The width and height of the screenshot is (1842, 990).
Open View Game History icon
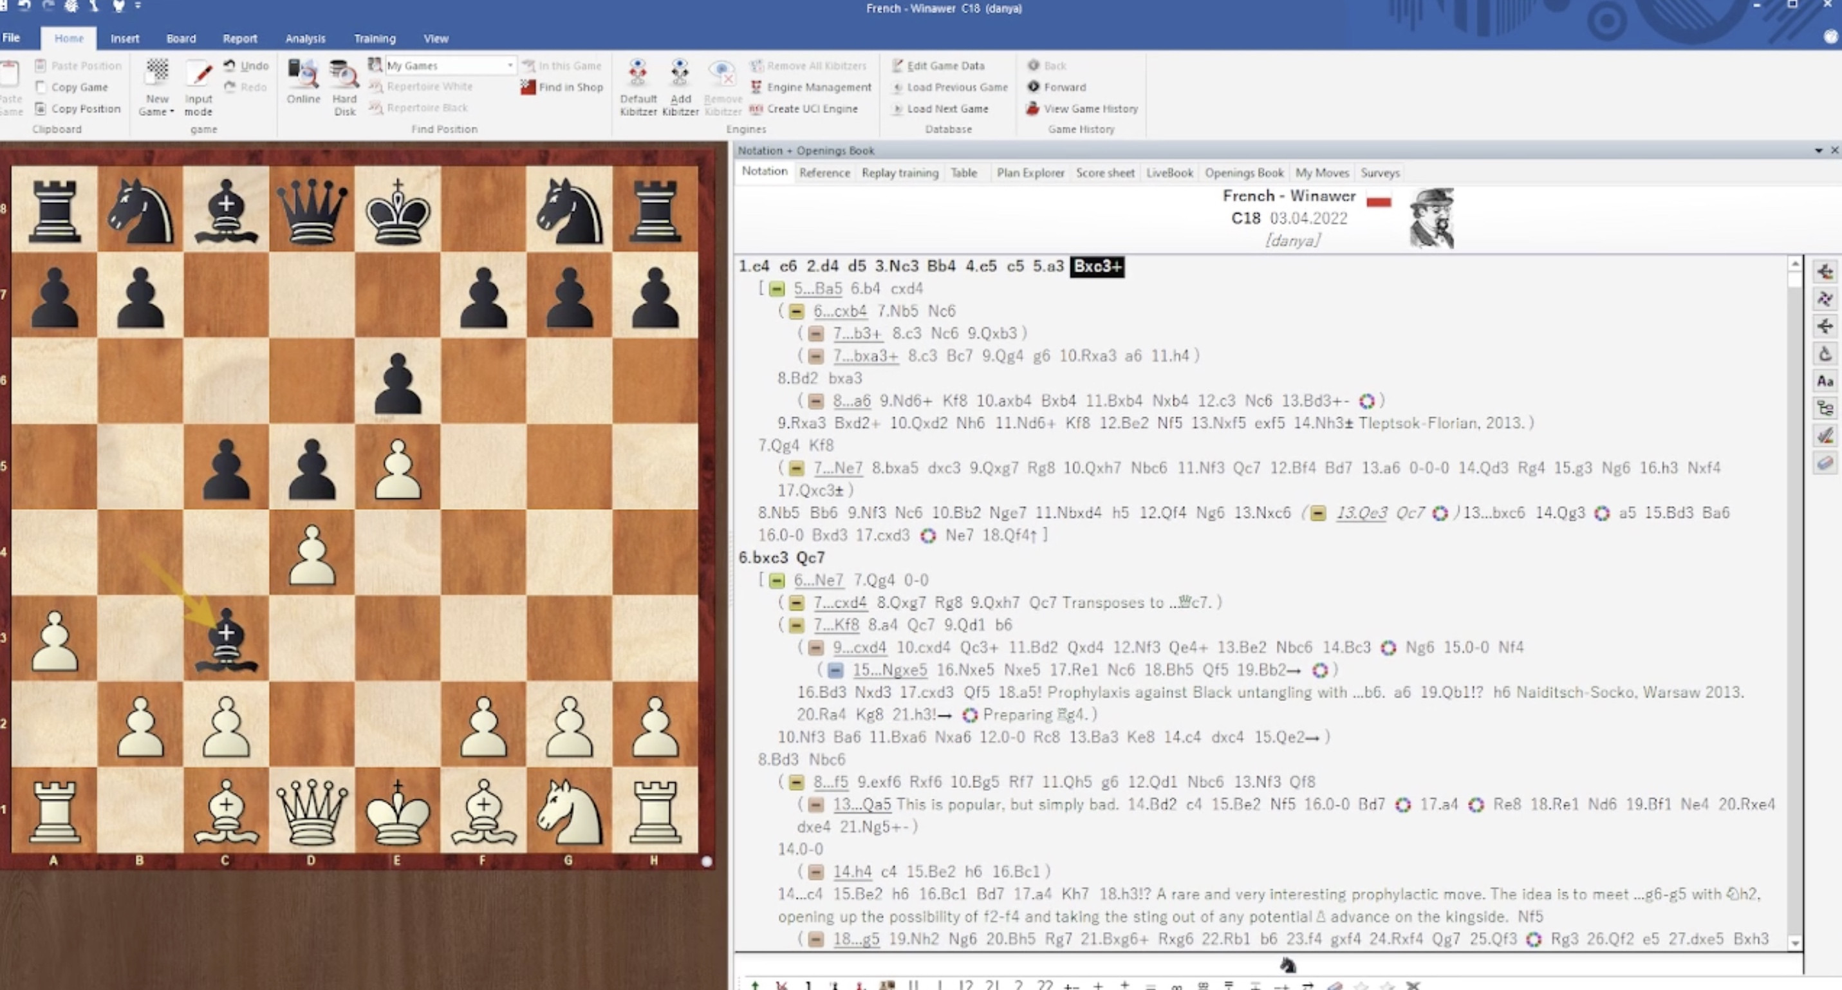click(1032, 109)
